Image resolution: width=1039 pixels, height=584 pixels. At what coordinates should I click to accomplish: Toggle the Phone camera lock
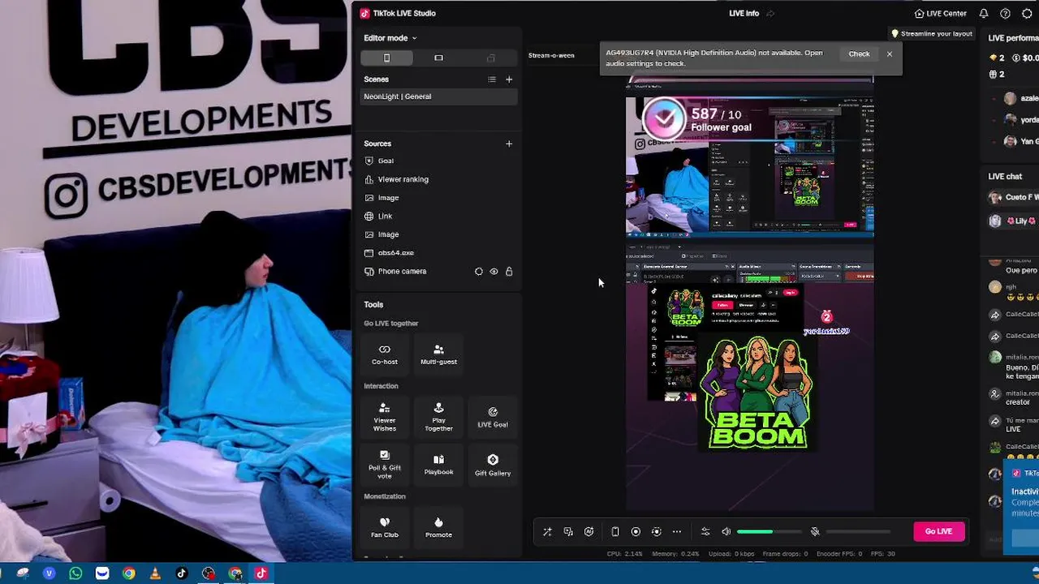pos(509,272)
